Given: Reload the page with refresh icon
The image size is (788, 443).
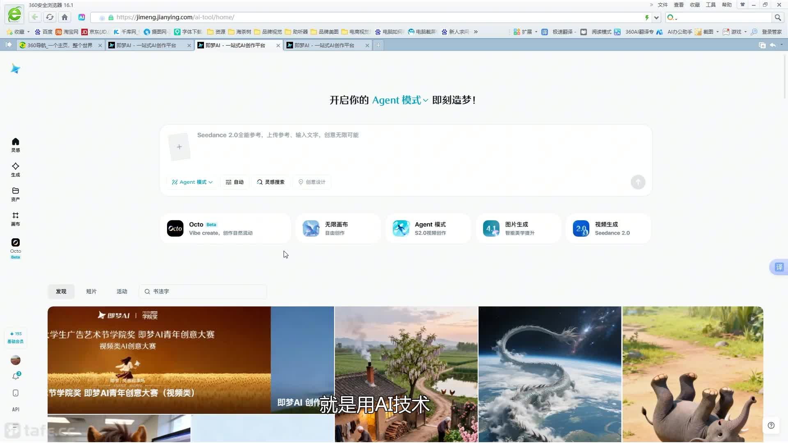Looking at the screenshot, I should click(x=50, y=17).
